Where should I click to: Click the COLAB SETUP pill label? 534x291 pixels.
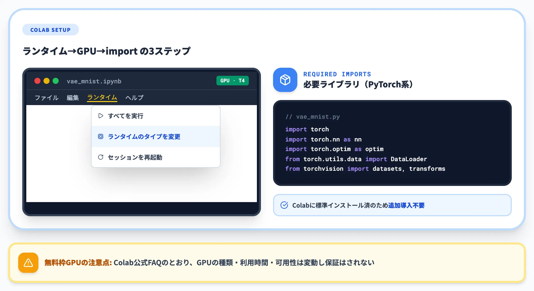point(51,30)
